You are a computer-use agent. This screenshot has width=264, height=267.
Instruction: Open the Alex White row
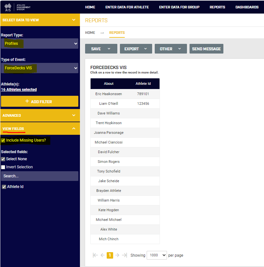[x=125, y=229]
